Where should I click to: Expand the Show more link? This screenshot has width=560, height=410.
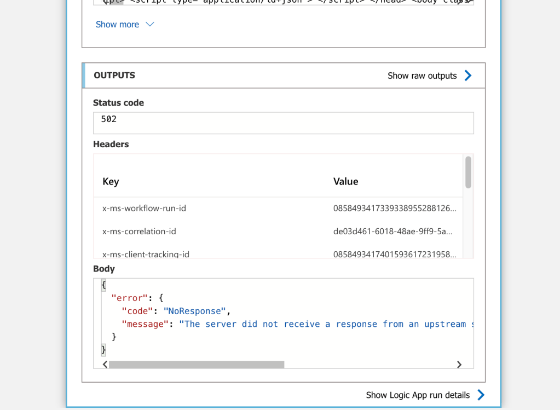117,24
